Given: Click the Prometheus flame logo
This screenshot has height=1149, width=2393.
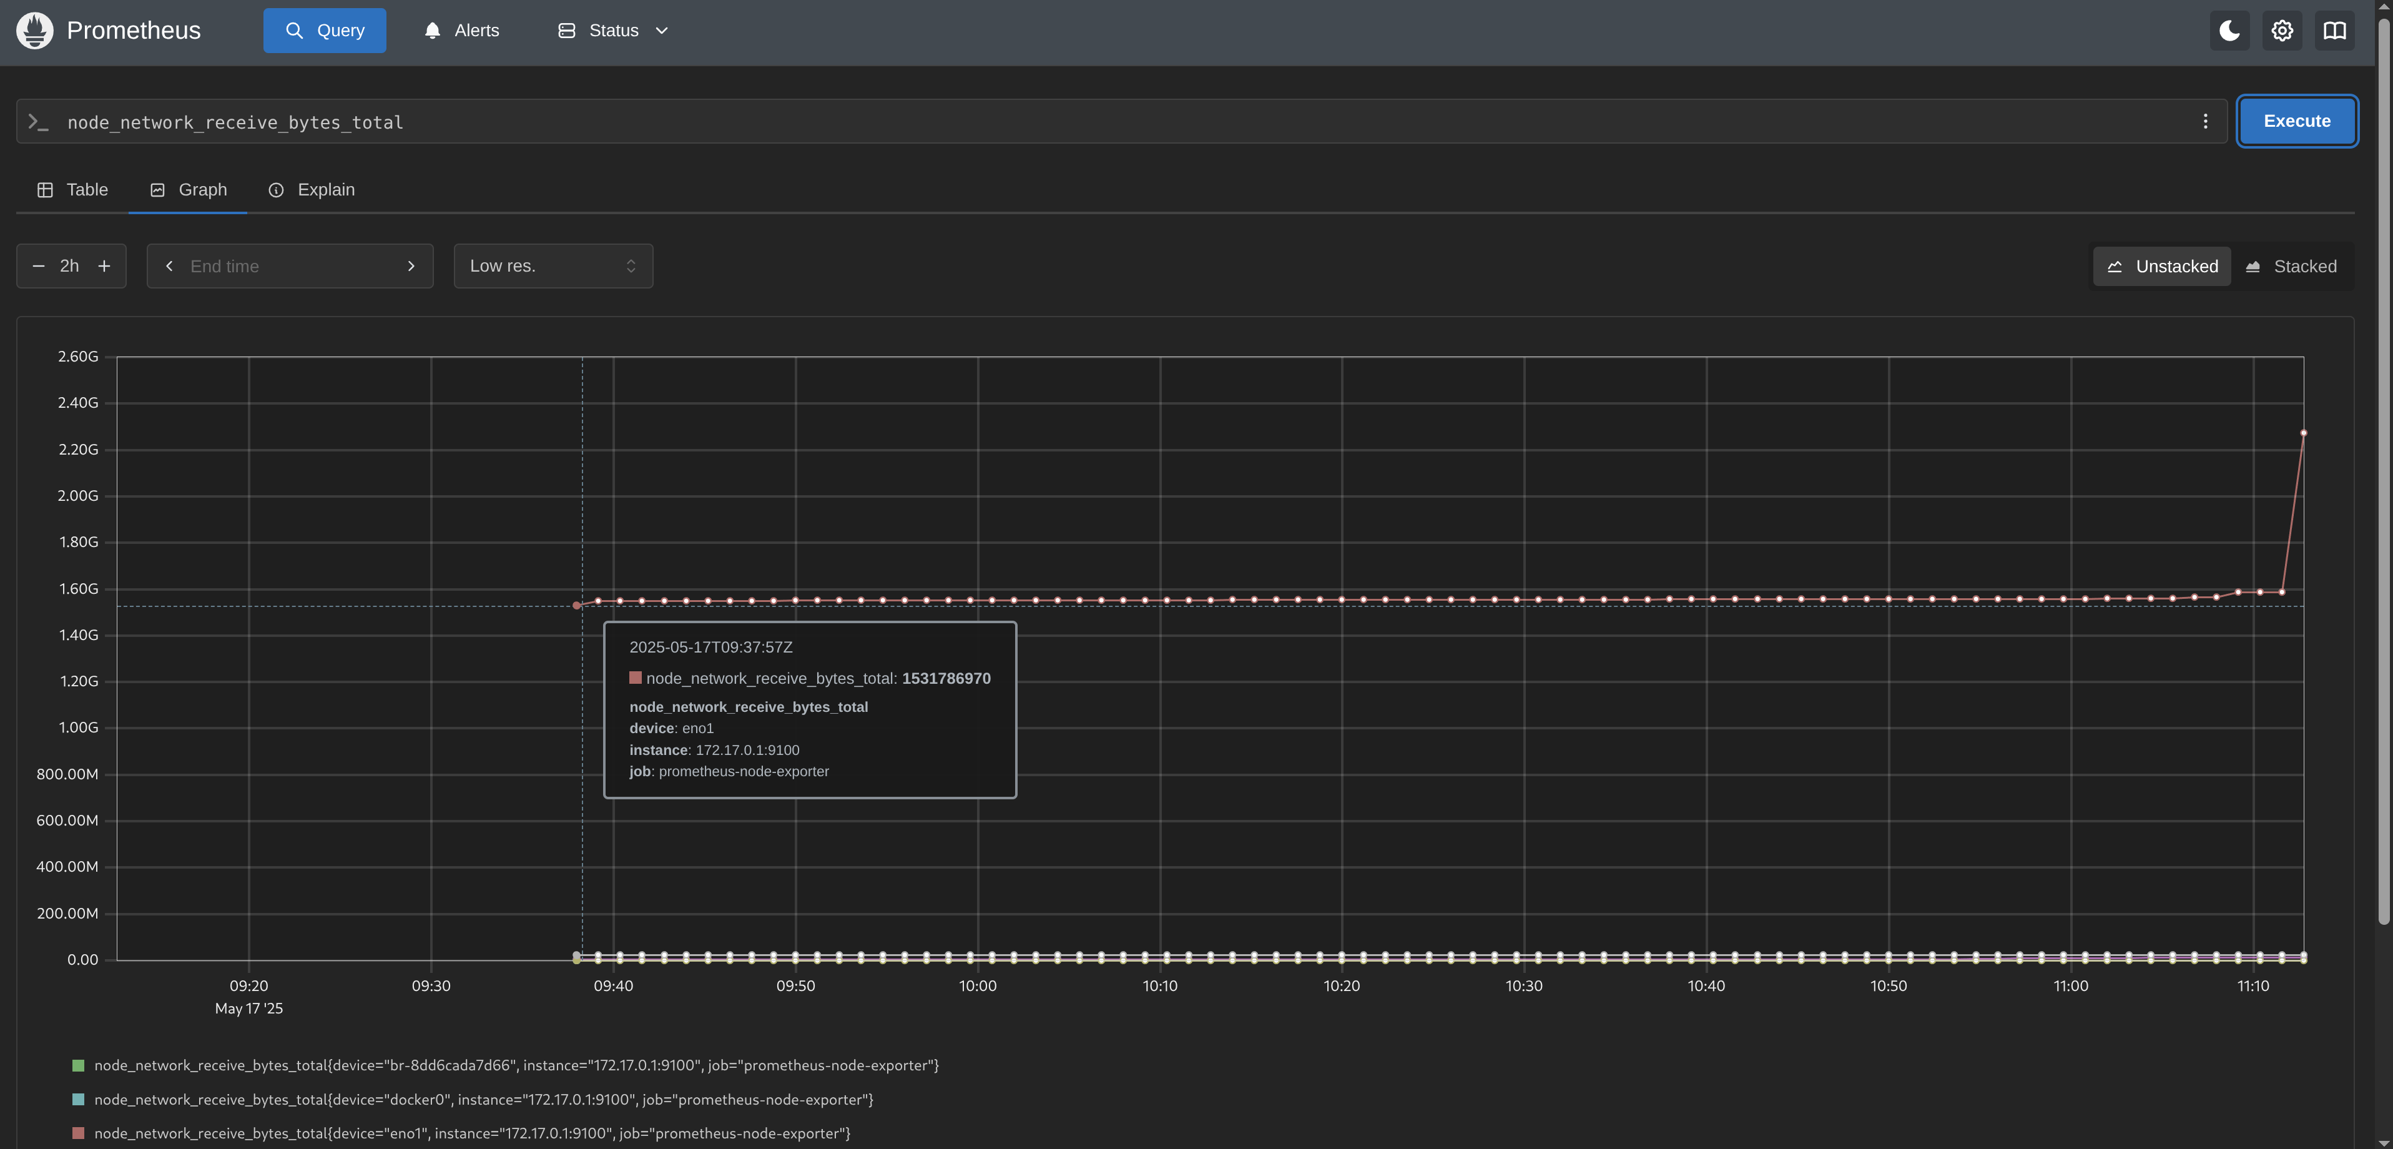Looking at the screenshot, I should [x=34, y=31].
